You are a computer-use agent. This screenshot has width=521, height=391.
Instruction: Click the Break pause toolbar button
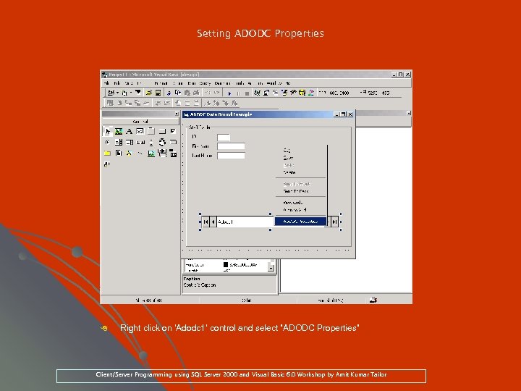coord(238,93)
